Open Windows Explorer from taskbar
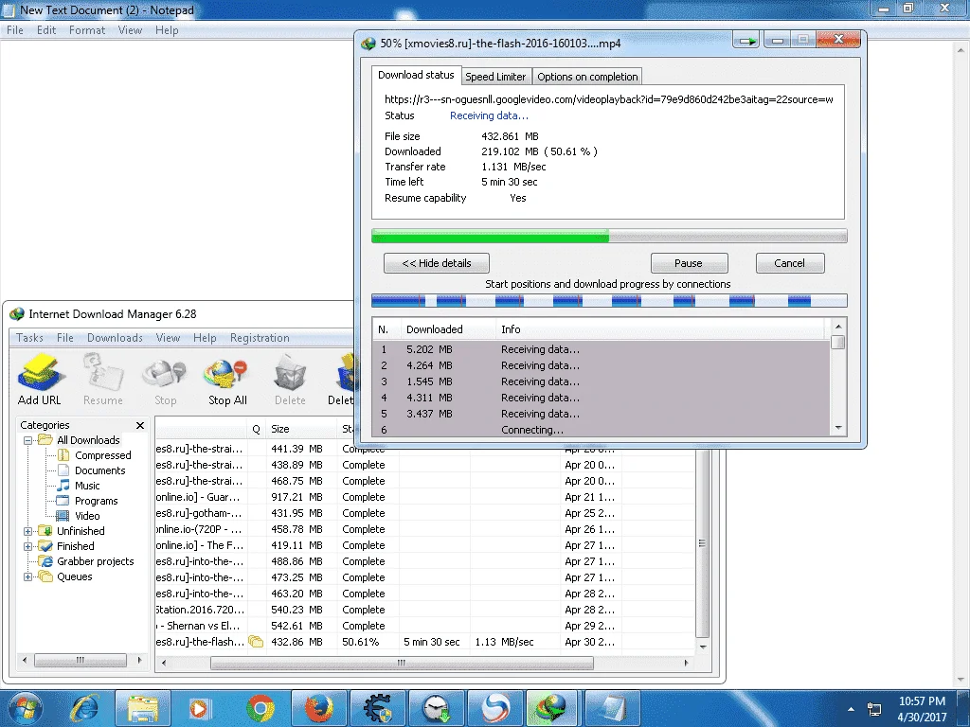970x727 pixels. tap(143, 708)
